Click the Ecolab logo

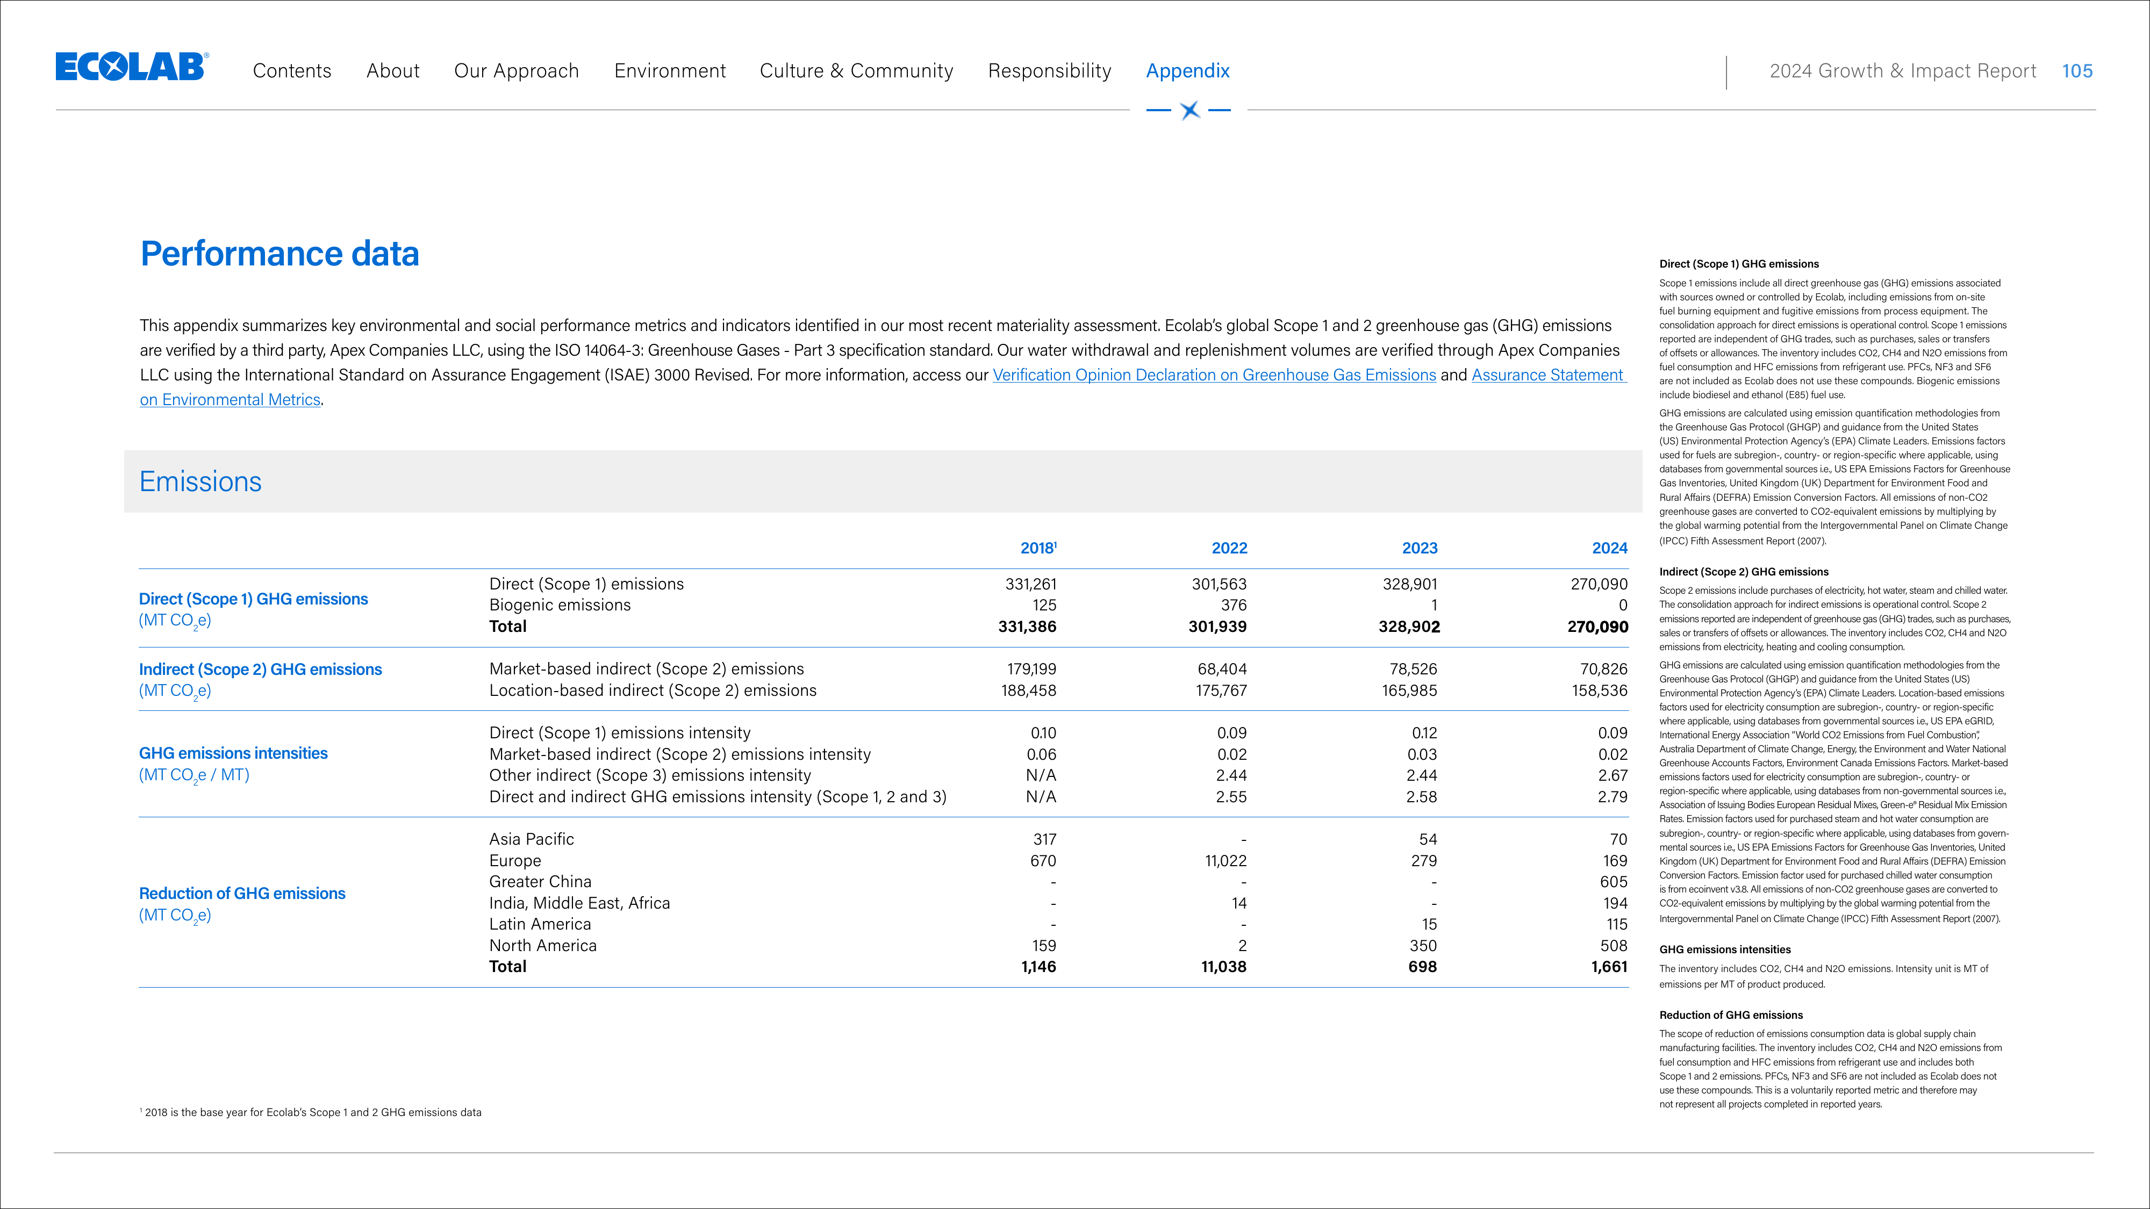click(x=132, y=67)
